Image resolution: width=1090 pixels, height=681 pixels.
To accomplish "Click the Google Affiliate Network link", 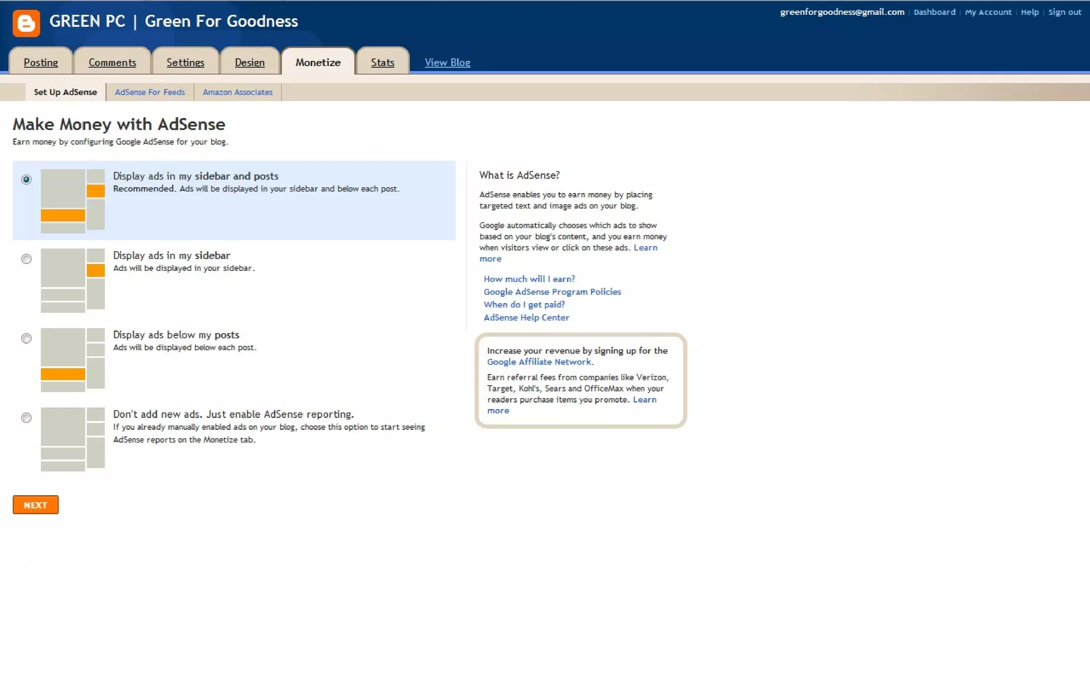I will click(539, 362).
